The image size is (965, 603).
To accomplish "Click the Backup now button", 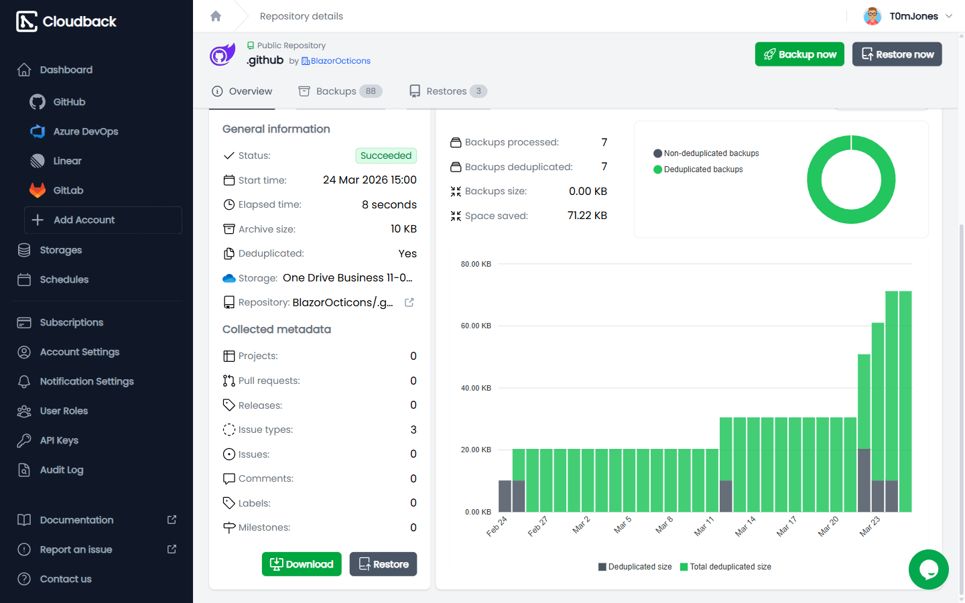I will coord(799,54).
